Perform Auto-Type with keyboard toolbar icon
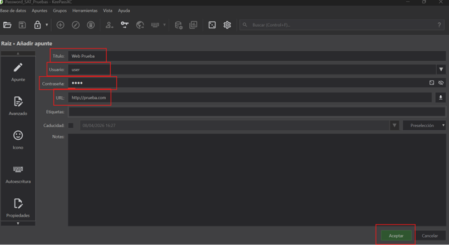 click(155, 25)
